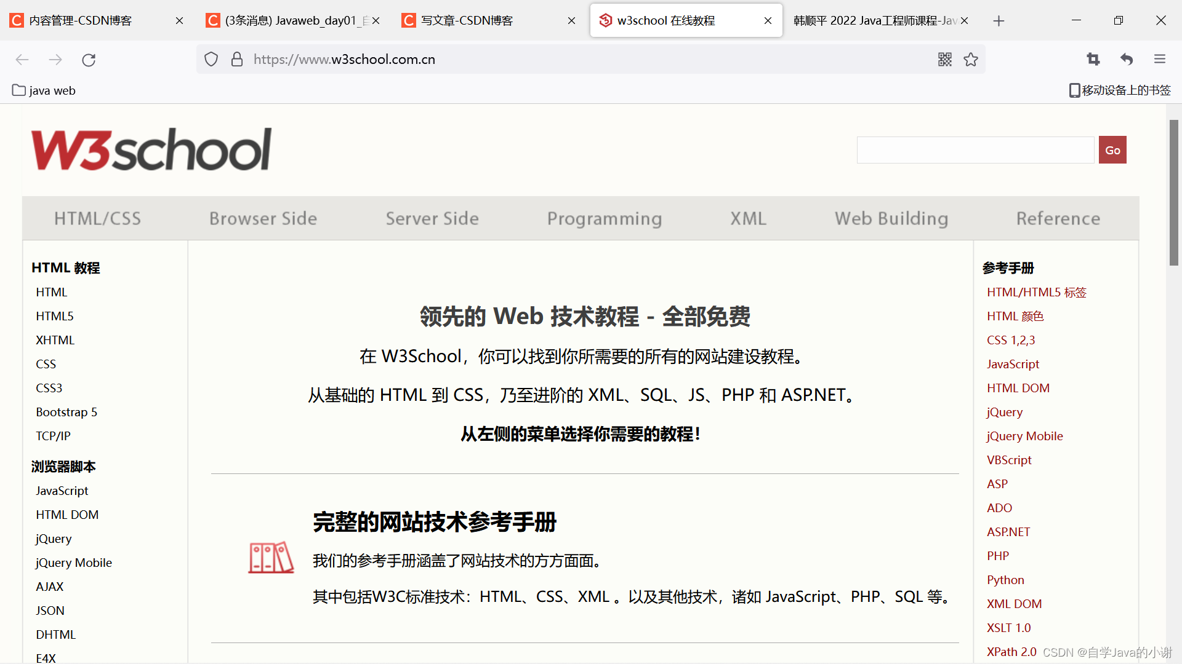Open the Browser Side navigation menu
Image resolution: width=1182 pixels, height=664 pixels.
(x=263, y=218)
